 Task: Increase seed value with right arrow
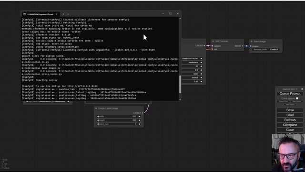coord(201,58)
